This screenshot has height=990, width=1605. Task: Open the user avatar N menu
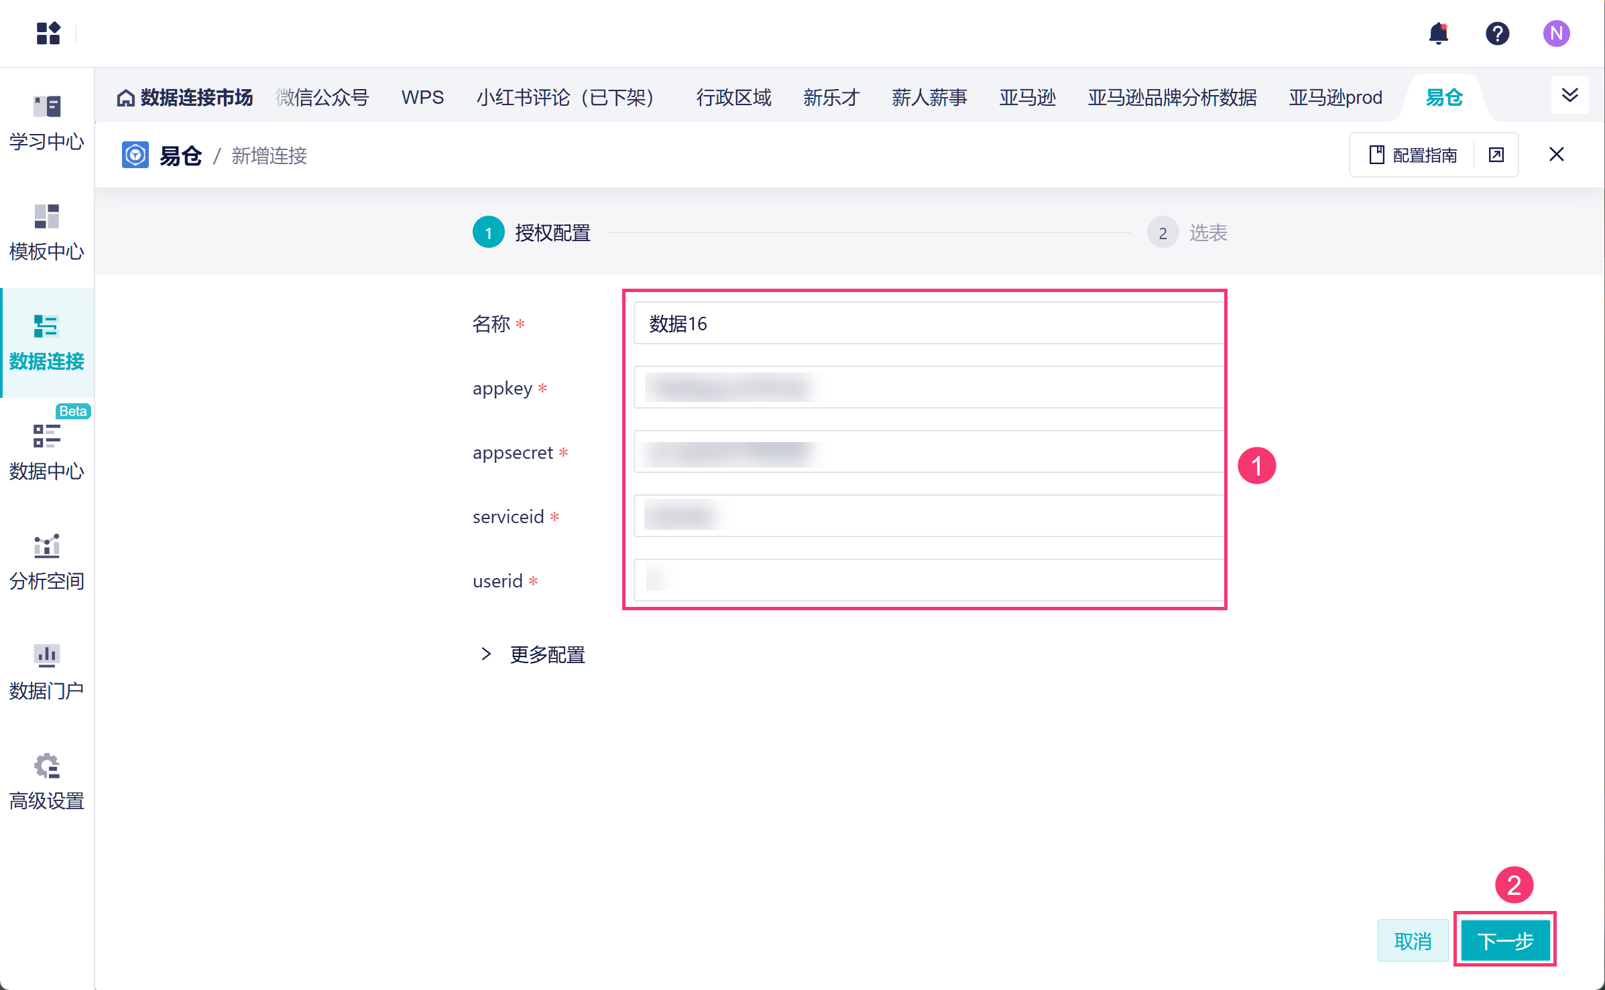click(x=1555, y=33)
